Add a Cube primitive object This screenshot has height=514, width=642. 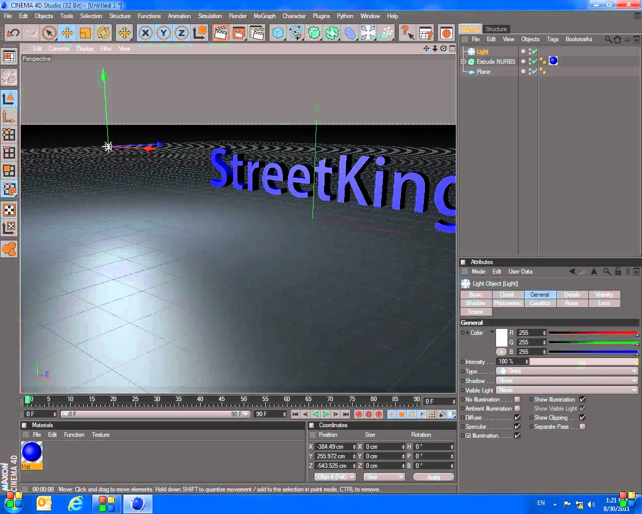[x=278, y=33]
